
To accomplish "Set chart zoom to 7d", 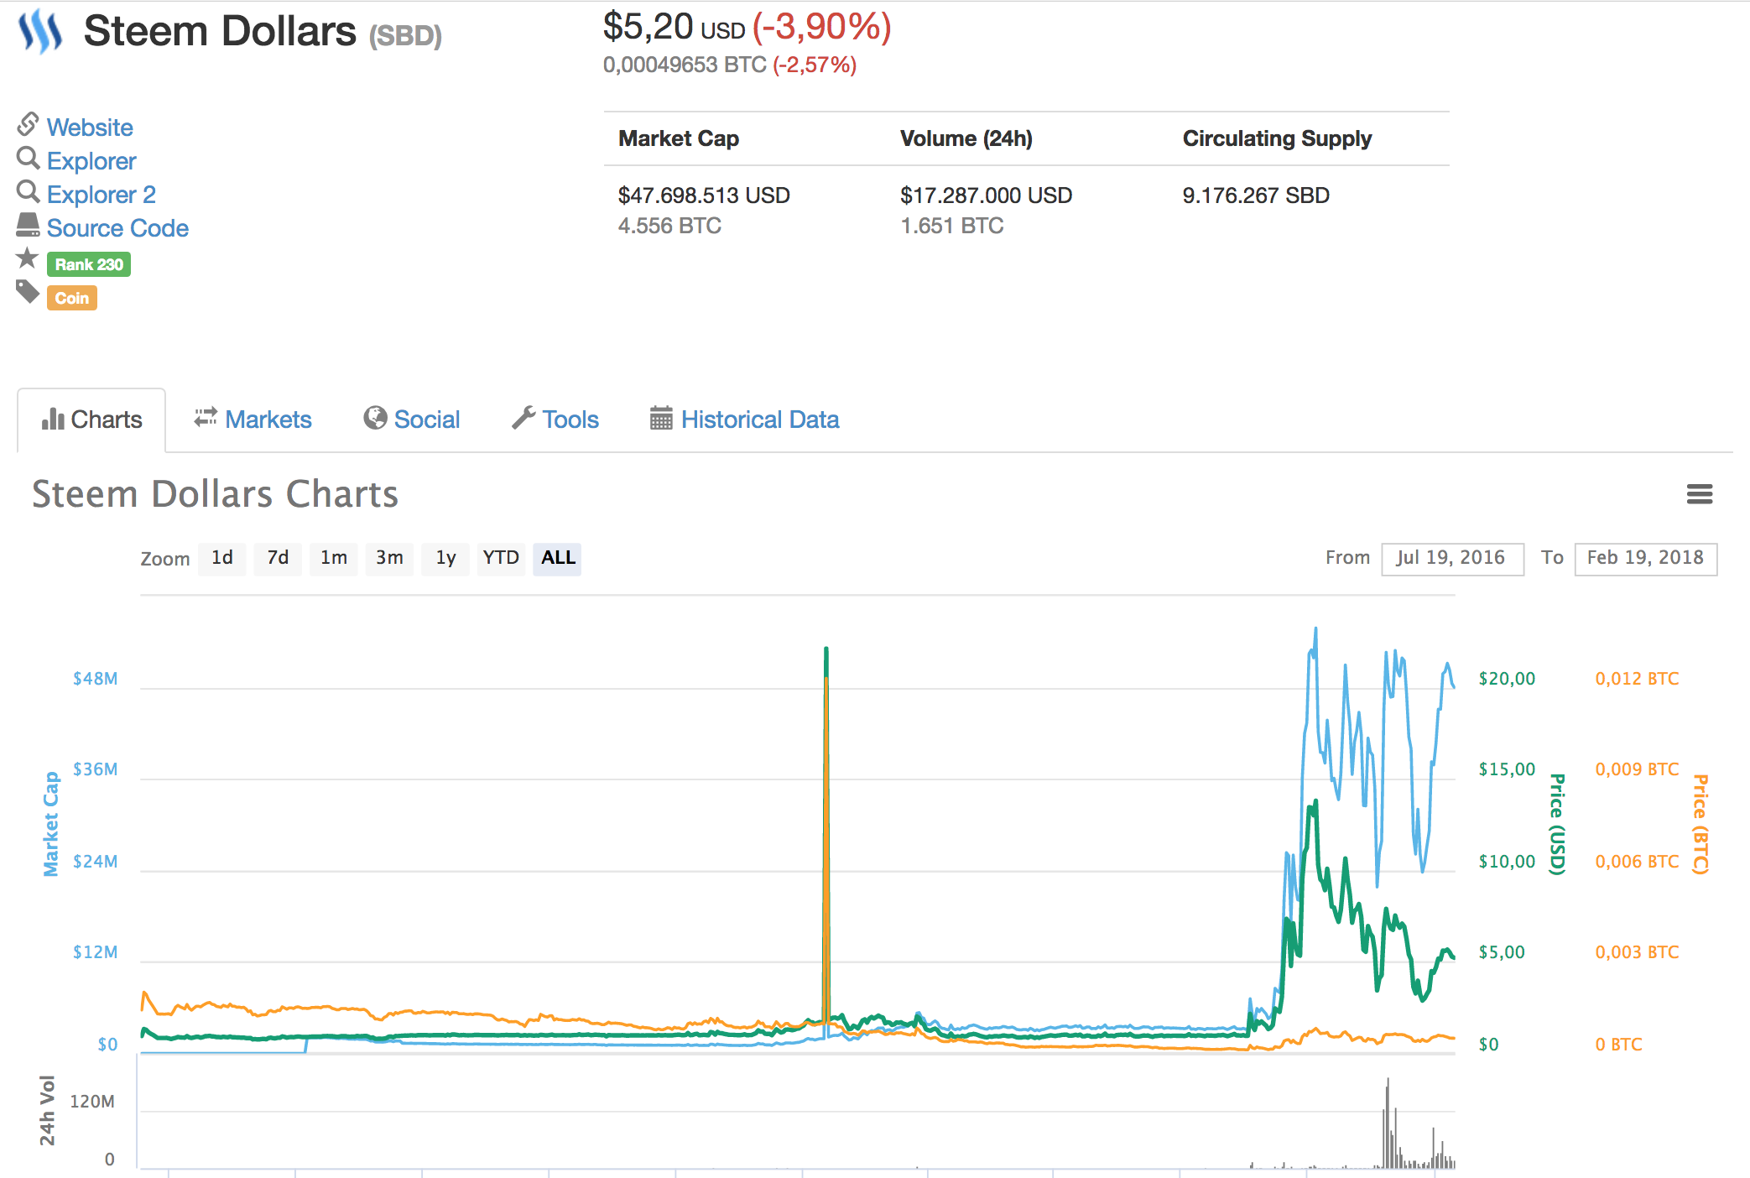I will point(278,558).
